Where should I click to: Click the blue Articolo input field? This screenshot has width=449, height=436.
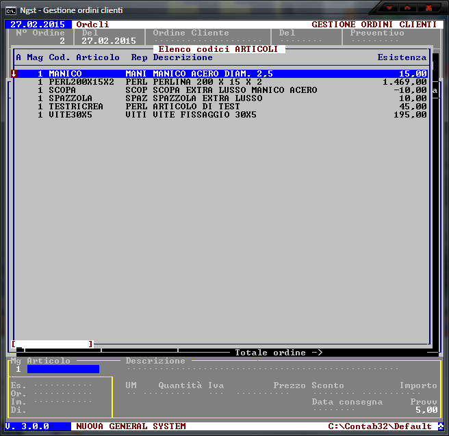pos(63,369)
